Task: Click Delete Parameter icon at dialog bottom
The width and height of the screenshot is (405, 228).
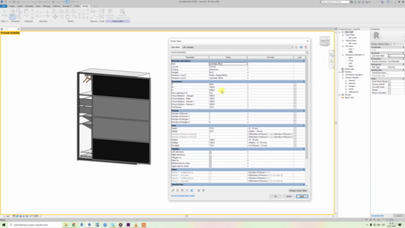Action: click(182, 191)
